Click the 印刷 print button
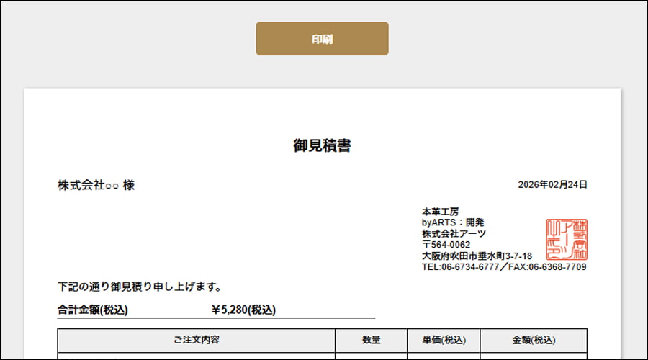This screenshot has width=648, height=360. pyautogui.click(x=322, y=38)
